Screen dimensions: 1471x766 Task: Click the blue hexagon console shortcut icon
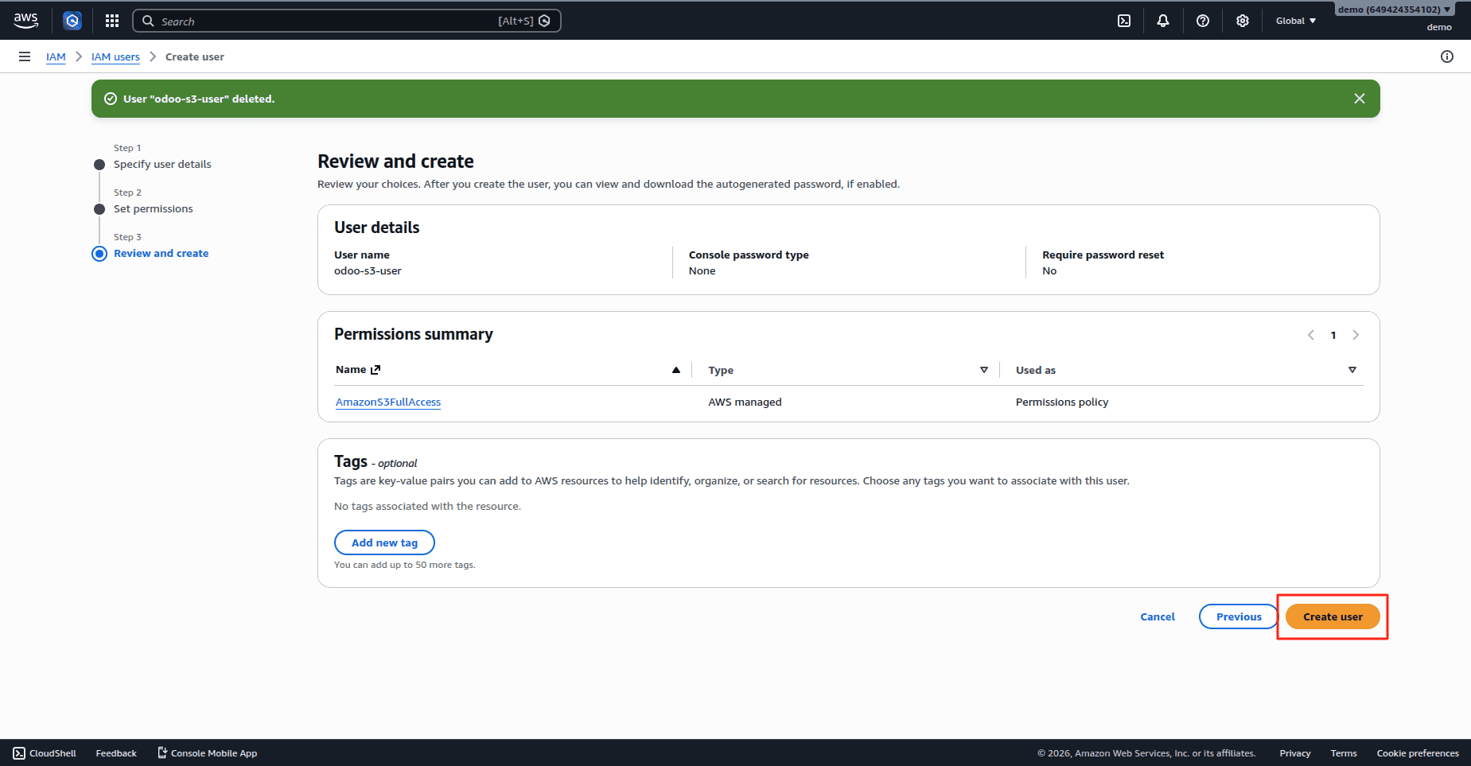[x=72, y=21]
